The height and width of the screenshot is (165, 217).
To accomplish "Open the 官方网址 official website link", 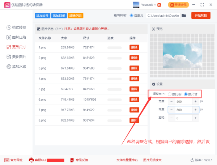I will tap(14, 160).
